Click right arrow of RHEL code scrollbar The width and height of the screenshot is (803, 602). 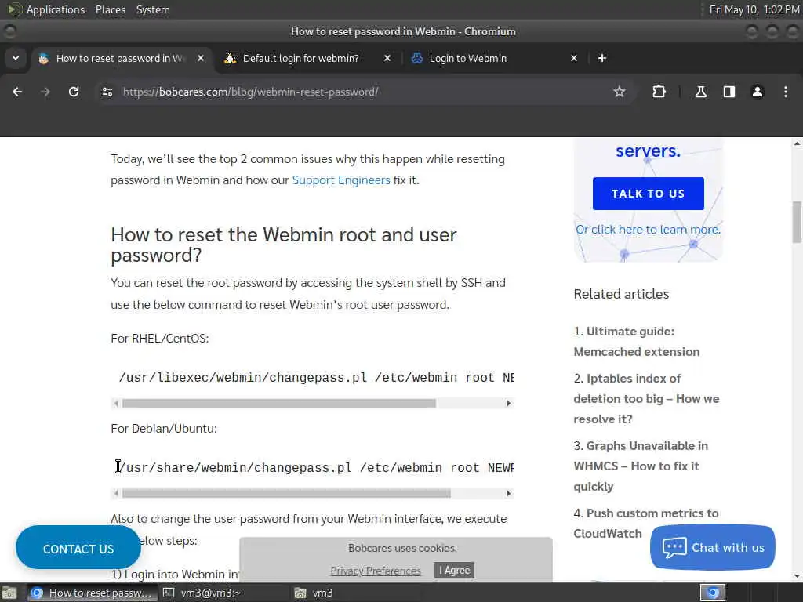[x=508, y=404]
